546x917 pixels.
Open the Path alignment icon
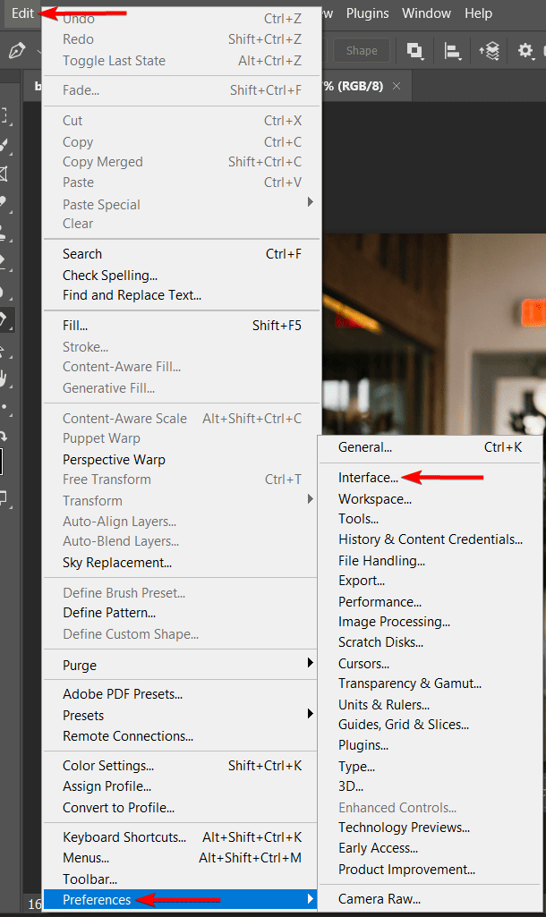pyautogui.click(x=452, y=50)
